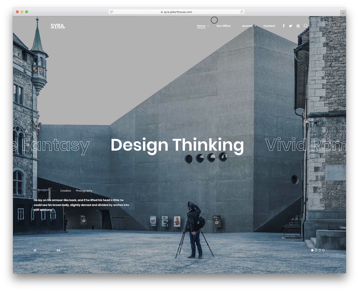Minimize the Safari window
Image resolution: width=359 pixels, height=292 pixels.
(x=22, y=12)
